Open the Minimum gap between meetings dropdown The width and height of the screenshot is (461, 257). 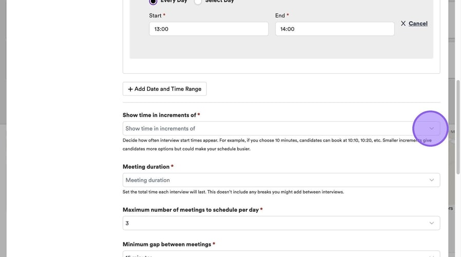(267, 254)
